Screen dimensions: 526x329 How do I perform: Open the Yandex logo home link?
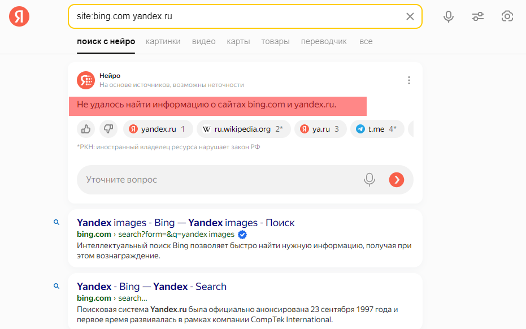point(19,16)
